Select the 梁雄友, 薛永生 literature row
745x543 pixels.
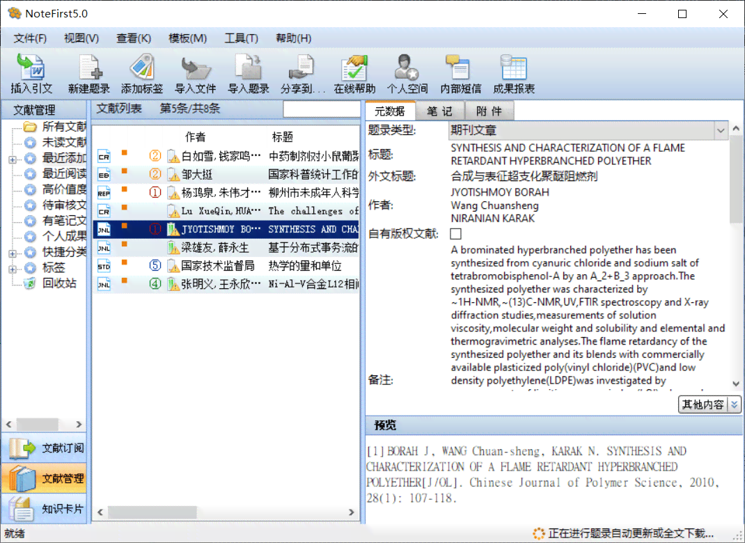(x=226, y=248)
